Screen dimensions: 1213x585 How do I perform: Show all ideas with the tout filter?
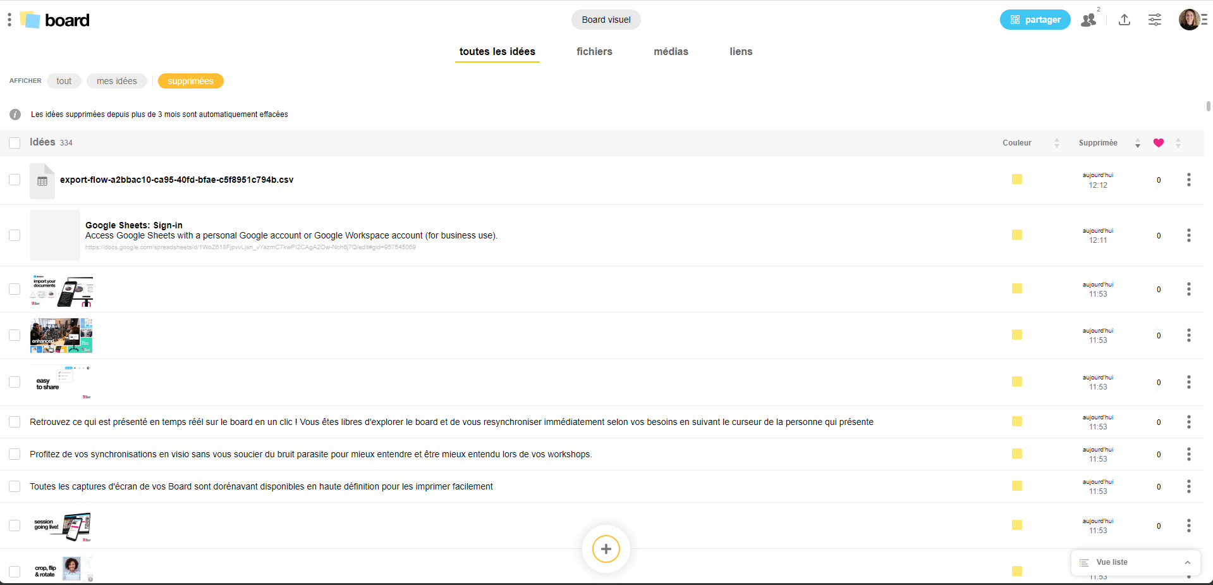(x=64, y=81)
